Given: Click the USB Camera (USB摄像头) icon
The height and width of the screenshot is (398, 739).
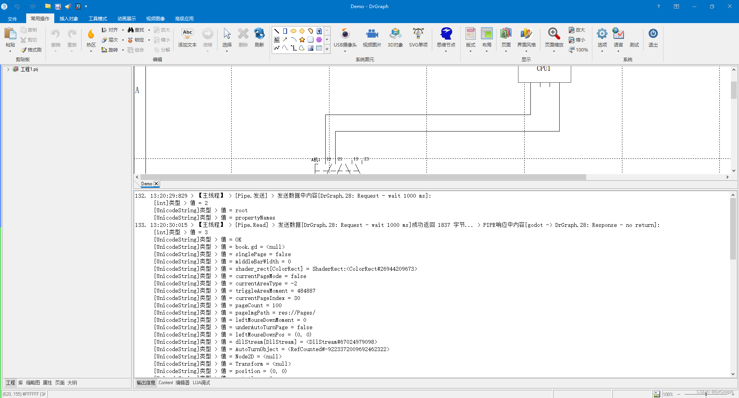Looking at the screenshot, I should pos(345,34).
